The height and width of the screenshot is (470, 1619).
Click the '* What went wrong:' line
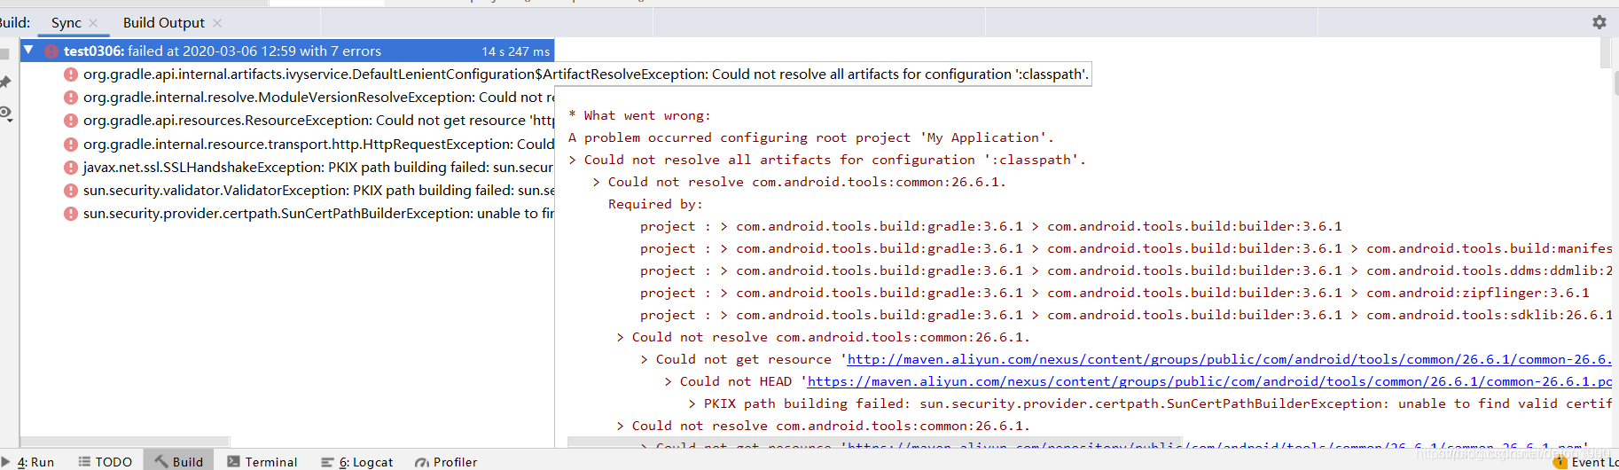point(639,115)
